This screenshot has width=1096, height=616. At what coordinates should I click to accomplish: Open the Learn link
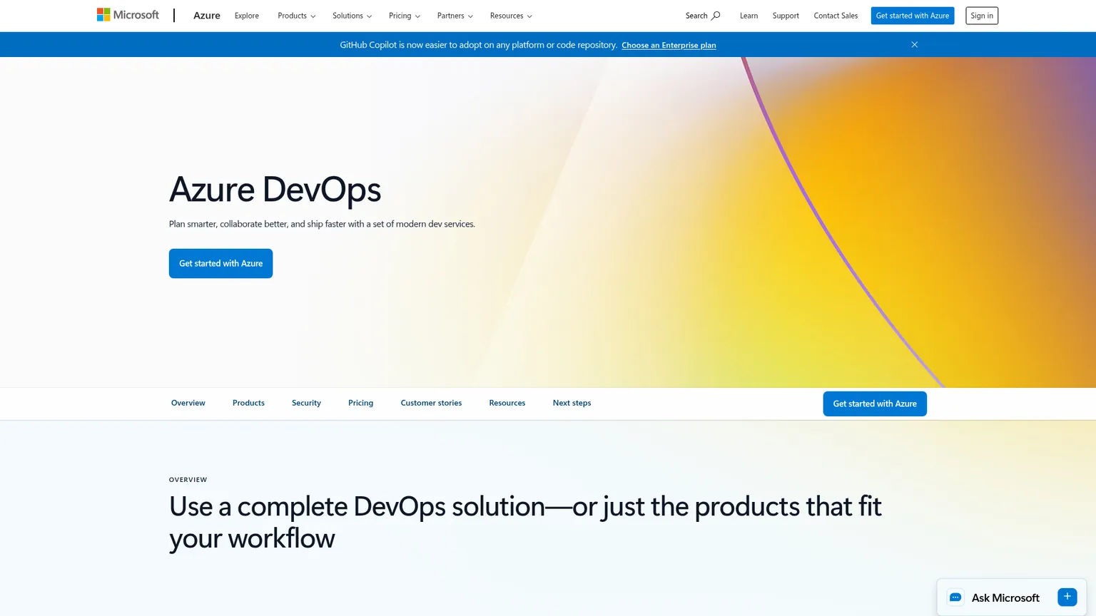coord(749,16)
